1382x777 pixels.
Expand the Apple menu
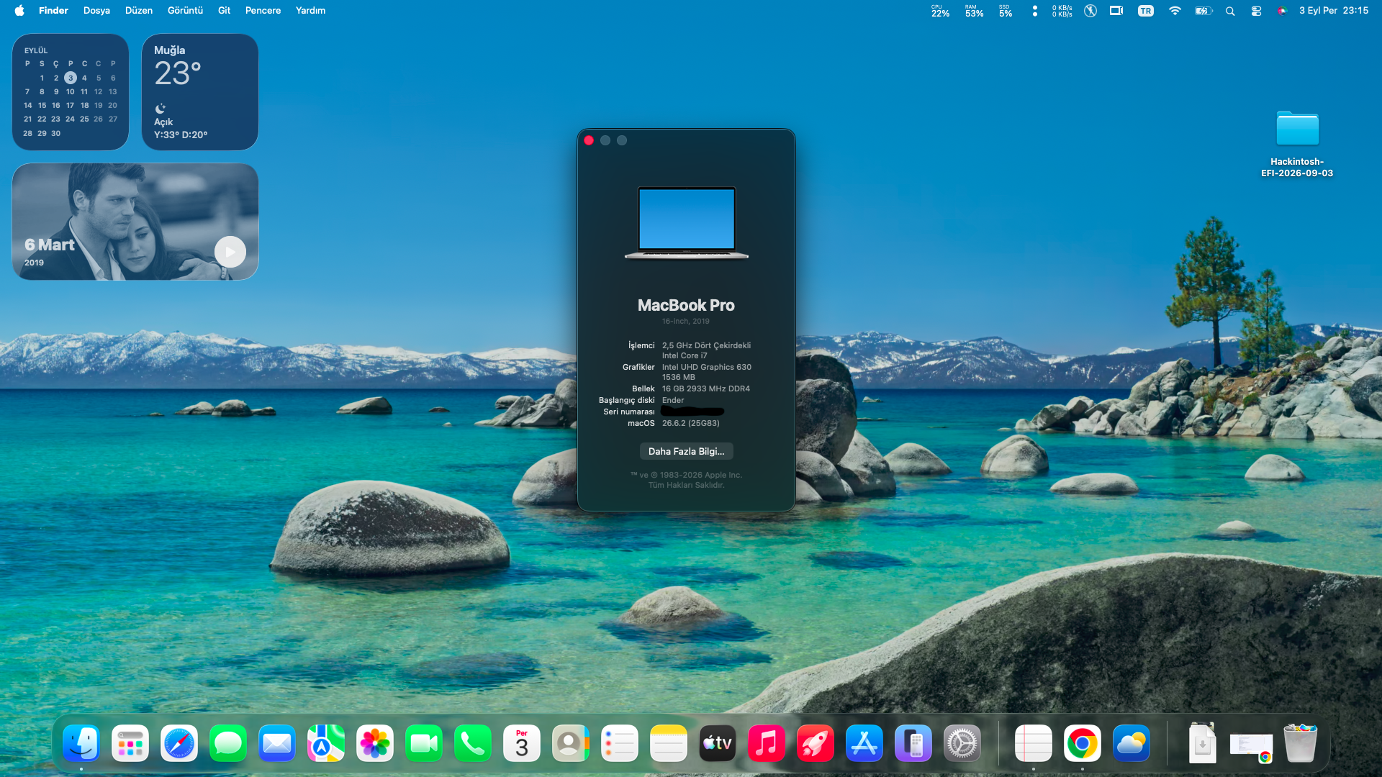coord(19,11)
